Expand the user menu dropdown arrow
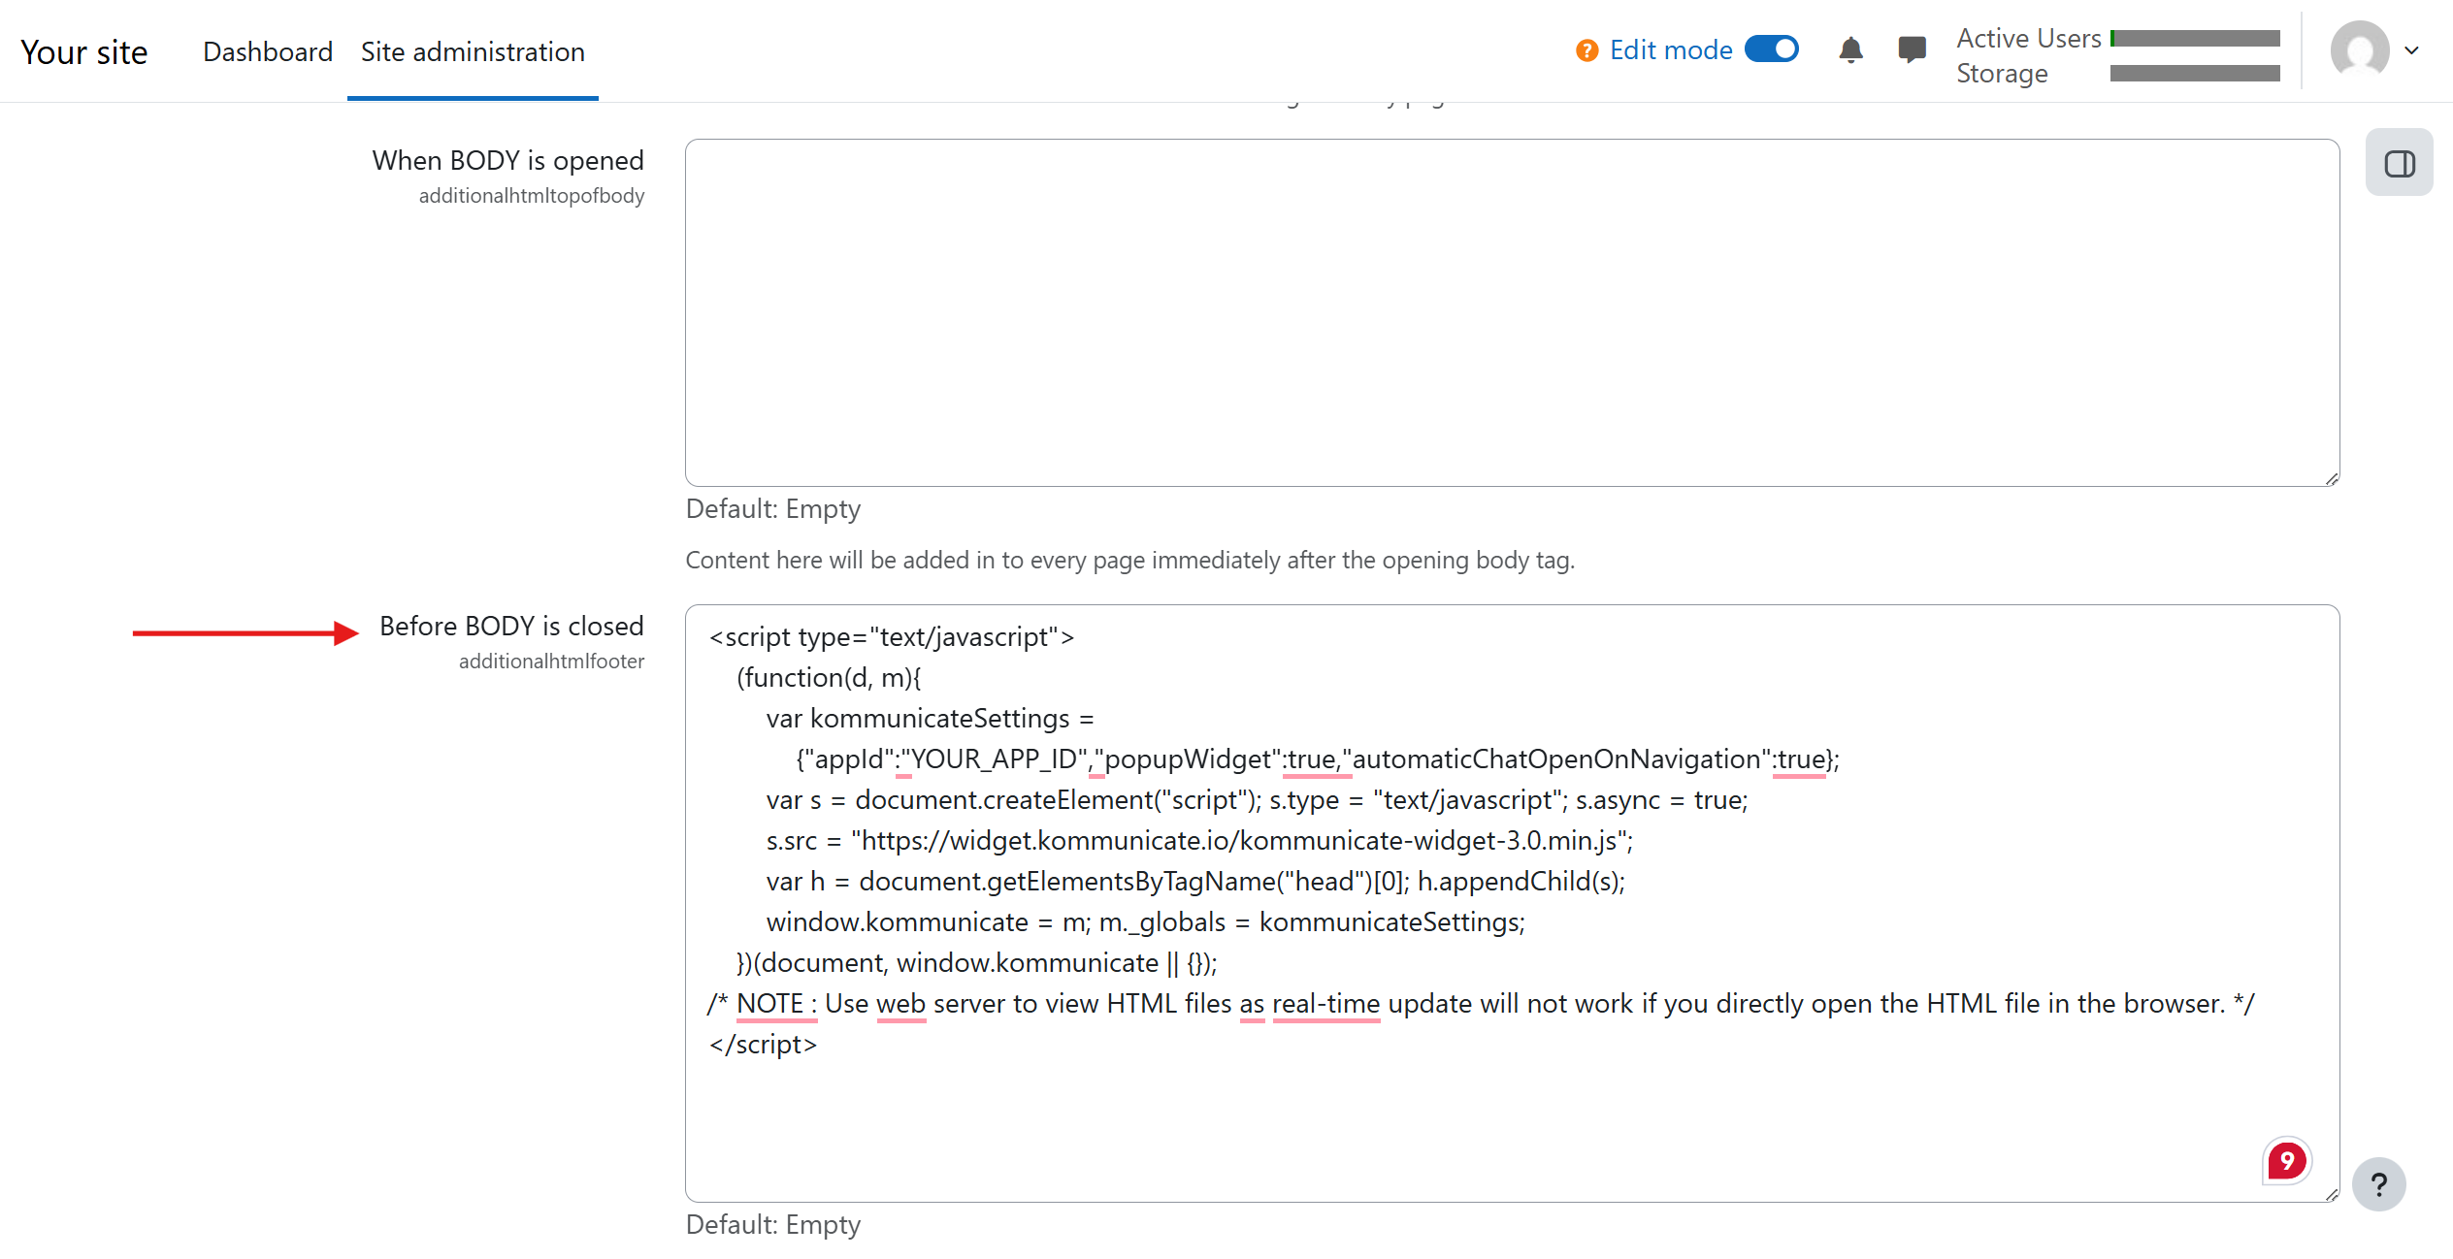 (2411, 50)
